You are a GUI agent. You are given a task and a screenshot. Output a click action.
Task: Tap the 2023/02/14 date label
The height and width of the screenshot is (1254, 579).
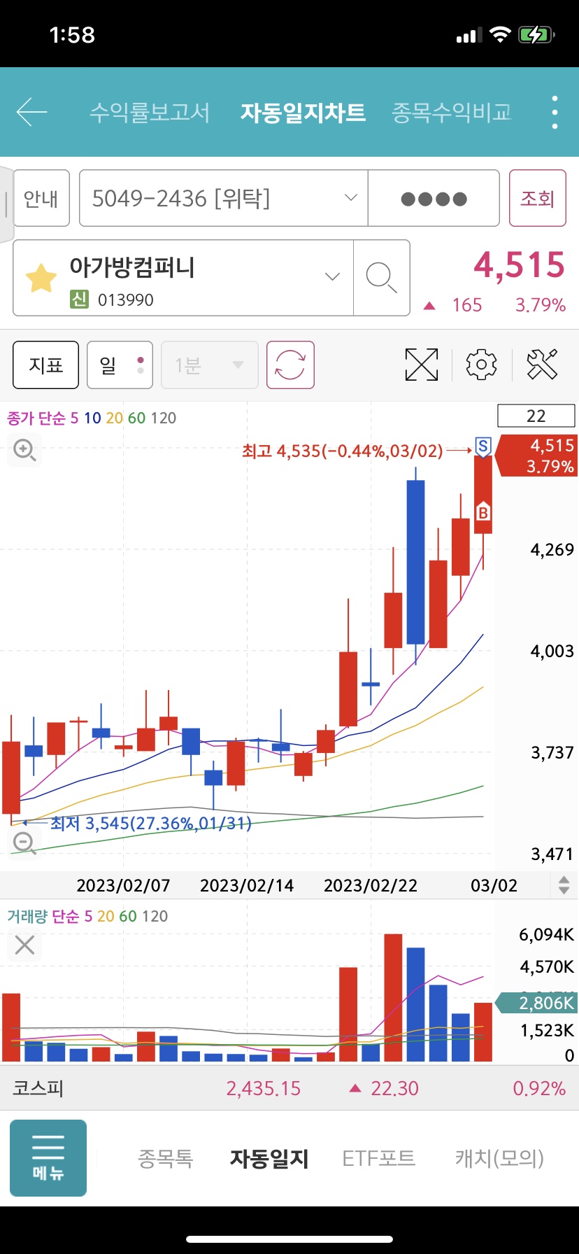pos(247,885)
